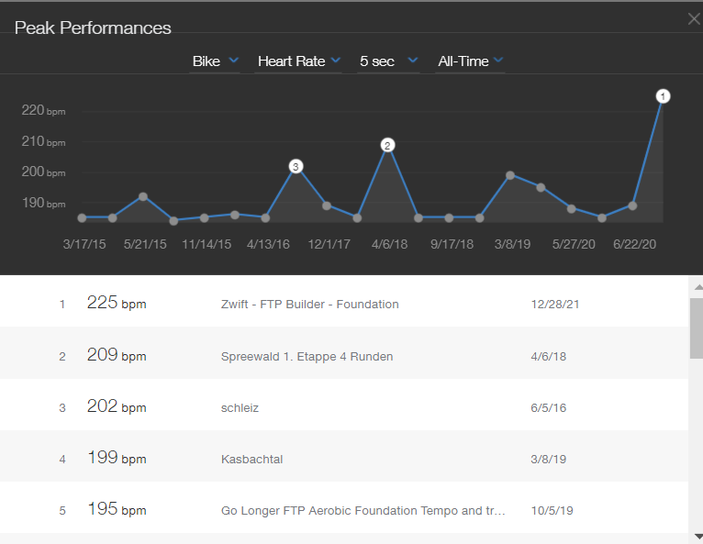The width and height of the screenshot is (703, 544).
Task: Click the data point above 3/8/19
Action: click(510, 175)
